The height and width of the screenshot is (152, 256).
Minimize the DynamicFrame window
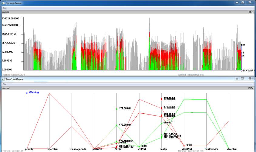(x=237, y=2)
